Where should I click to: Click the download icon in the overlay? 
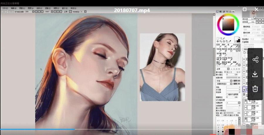(255, 74)
